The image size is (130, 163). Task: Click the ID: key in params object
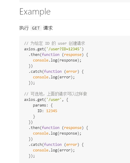coord(40,111)
